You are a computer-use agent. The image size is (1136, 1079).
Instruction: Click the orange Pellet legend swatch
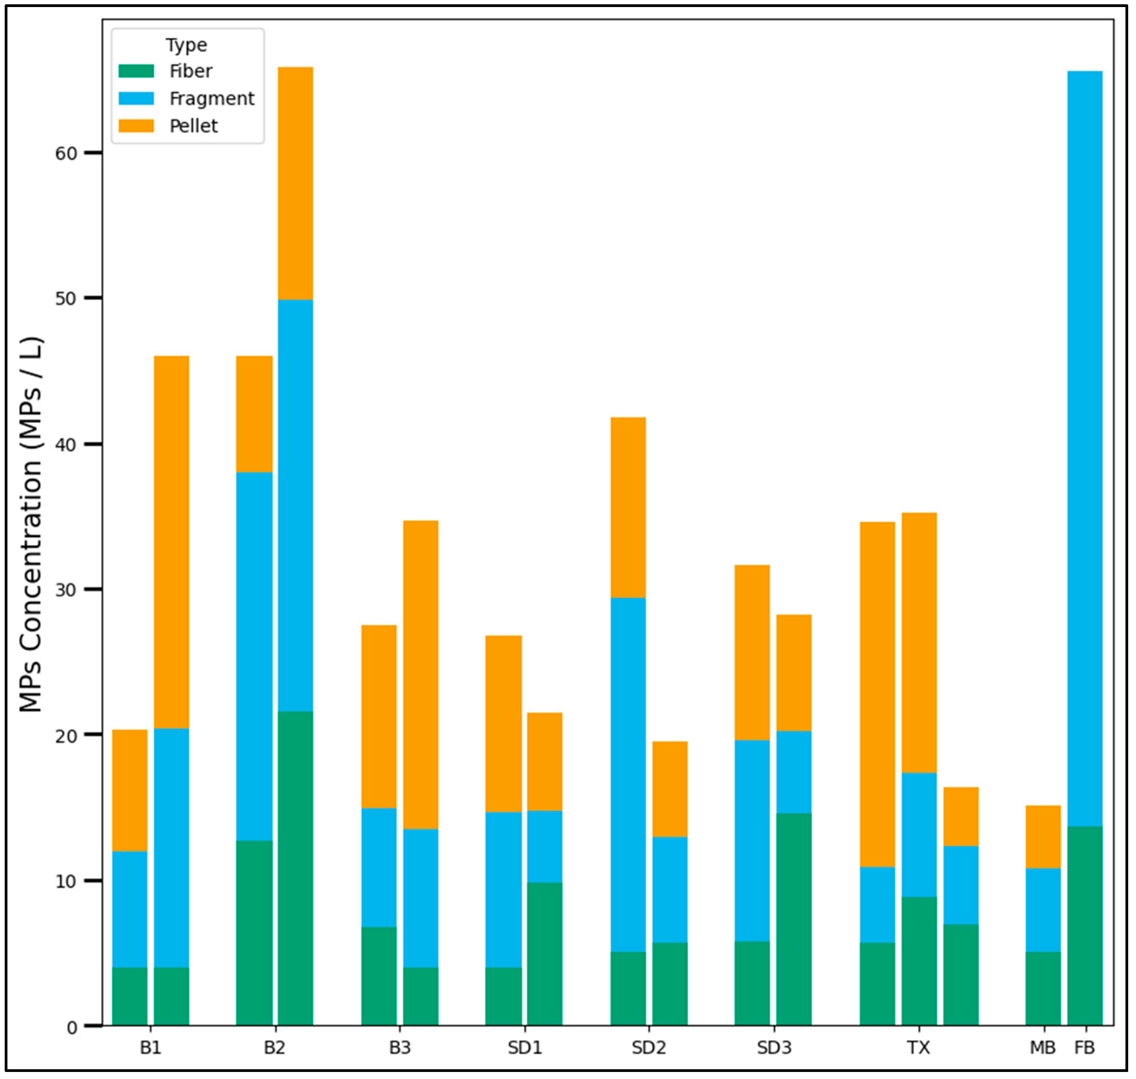pyautogui.click(x=136, y=126)
